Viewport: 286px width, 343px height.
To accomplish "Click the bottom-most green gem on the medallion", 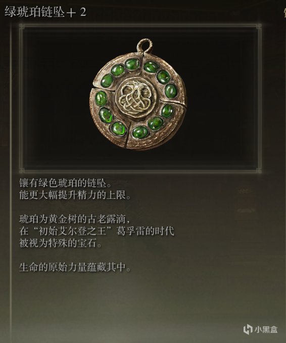I will tap(140, 133).
